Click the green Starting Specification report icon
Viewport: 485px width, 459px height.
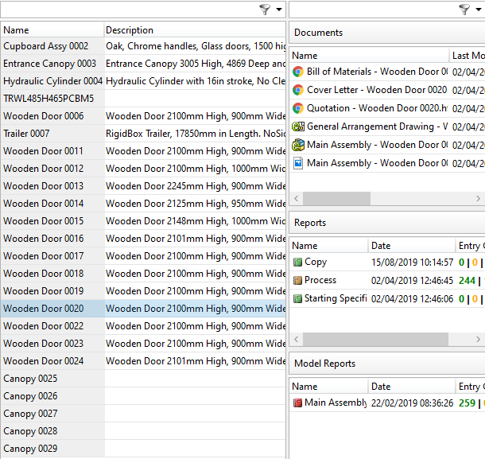click(298, 299)
